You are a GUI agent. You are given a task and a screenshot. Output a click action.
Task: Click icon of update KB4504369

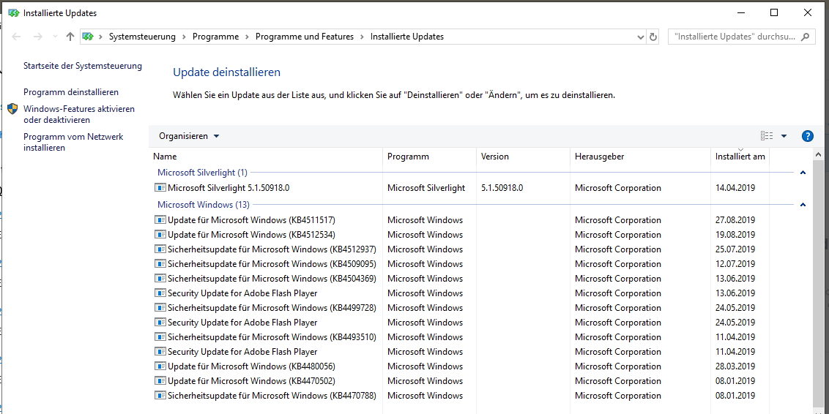tap(160, 278)
